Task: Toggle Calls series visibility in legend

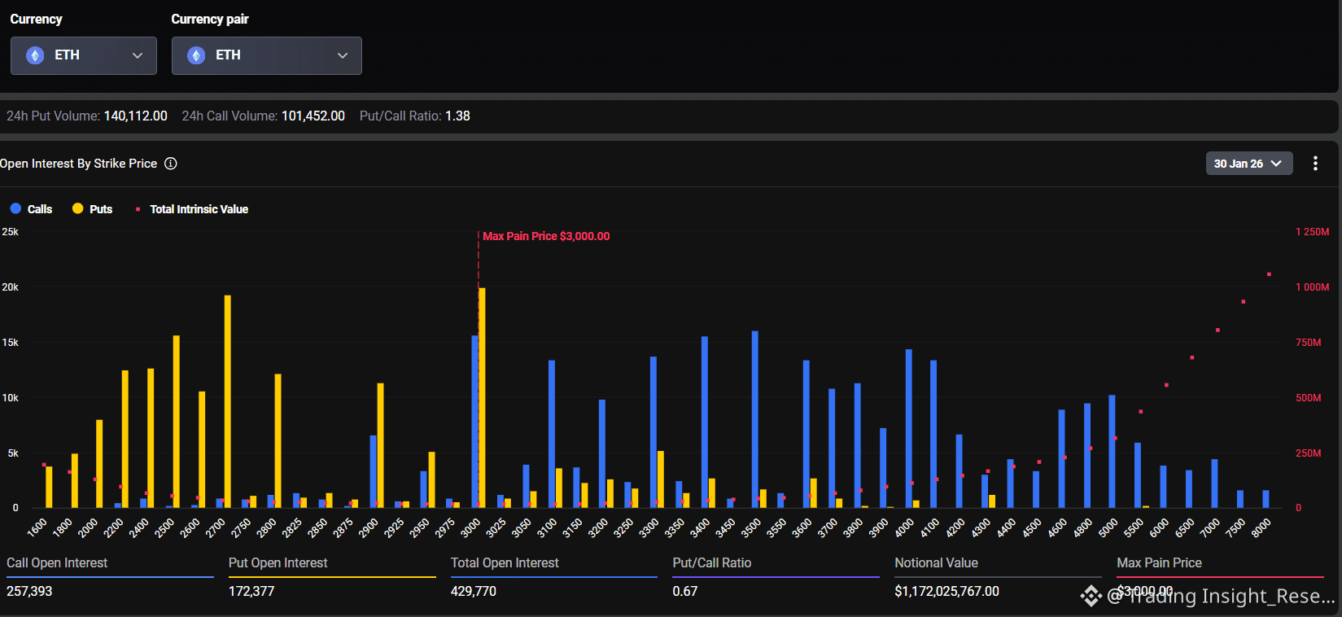Action: [x=39, y=209]
